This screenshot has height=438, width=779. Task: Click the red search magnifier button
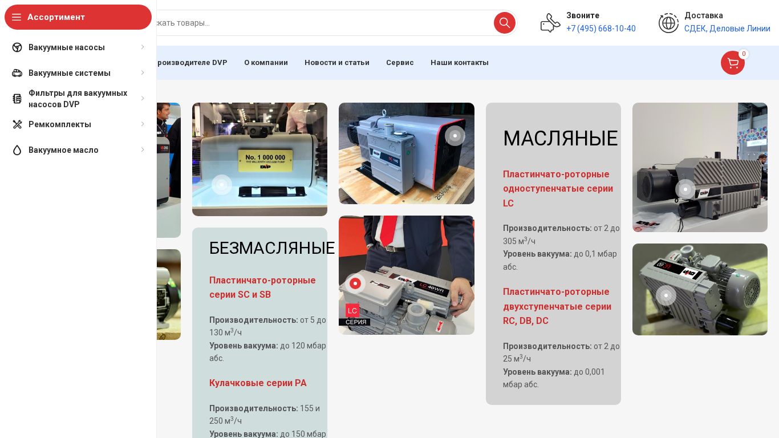pyautogui.click(x=504, y=23)
